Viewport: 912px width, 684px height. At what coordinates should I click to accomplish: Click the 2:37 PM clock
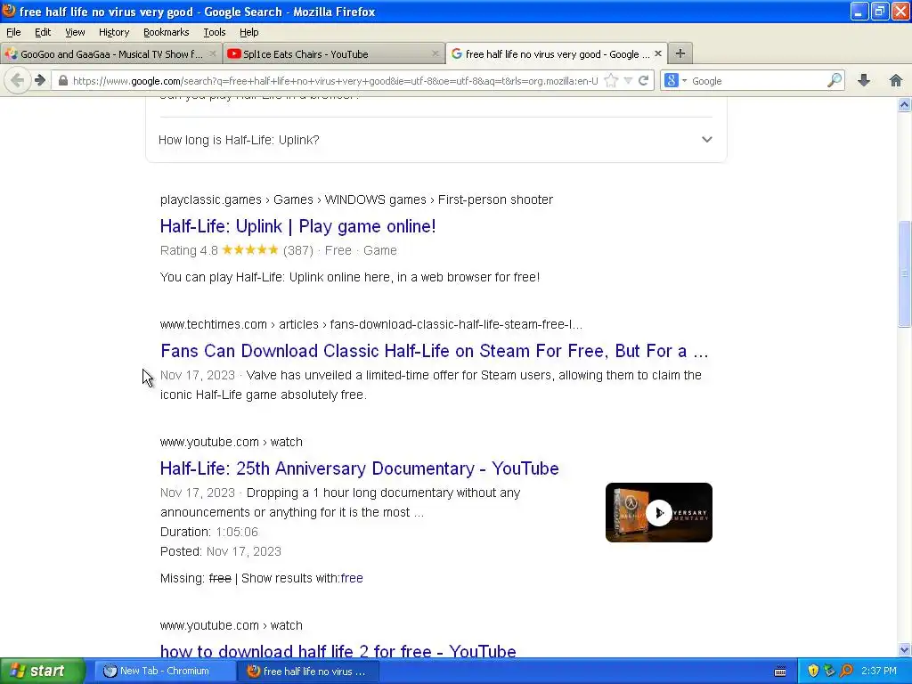[879, 671]
